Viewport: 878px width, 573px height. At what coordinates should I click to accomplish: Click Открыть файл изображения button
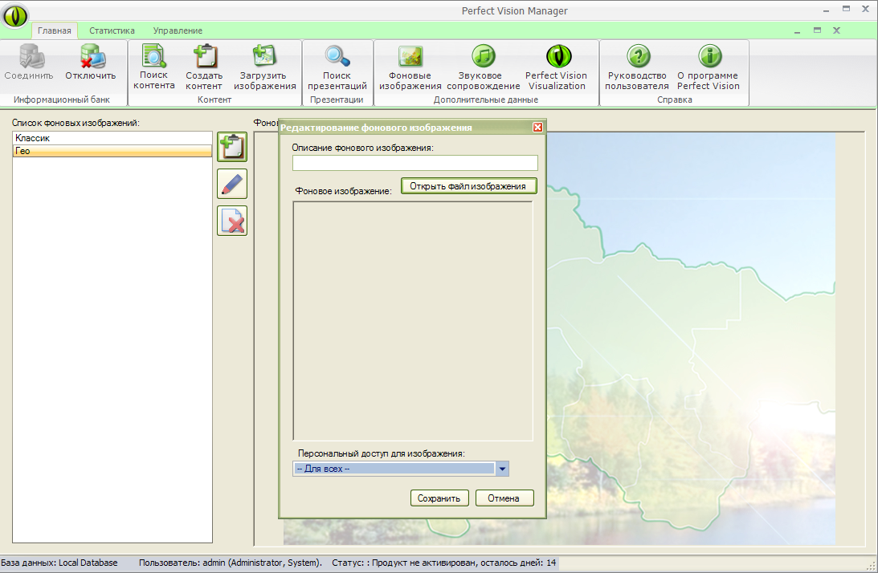coord(468,185)
